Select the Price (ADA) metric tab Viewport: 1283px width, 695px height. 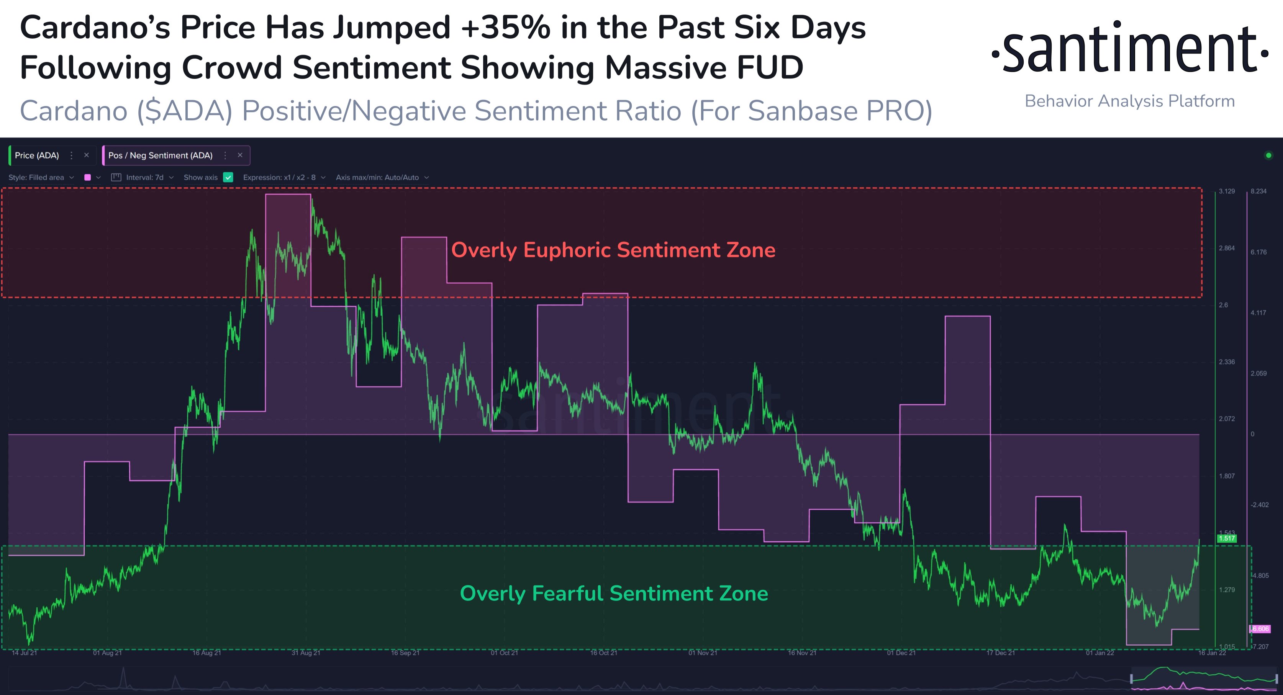[x=37, y=155]
